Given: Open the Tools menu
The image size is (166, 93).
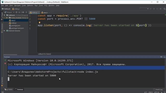Looking at the screenshot, I should 41,5.
